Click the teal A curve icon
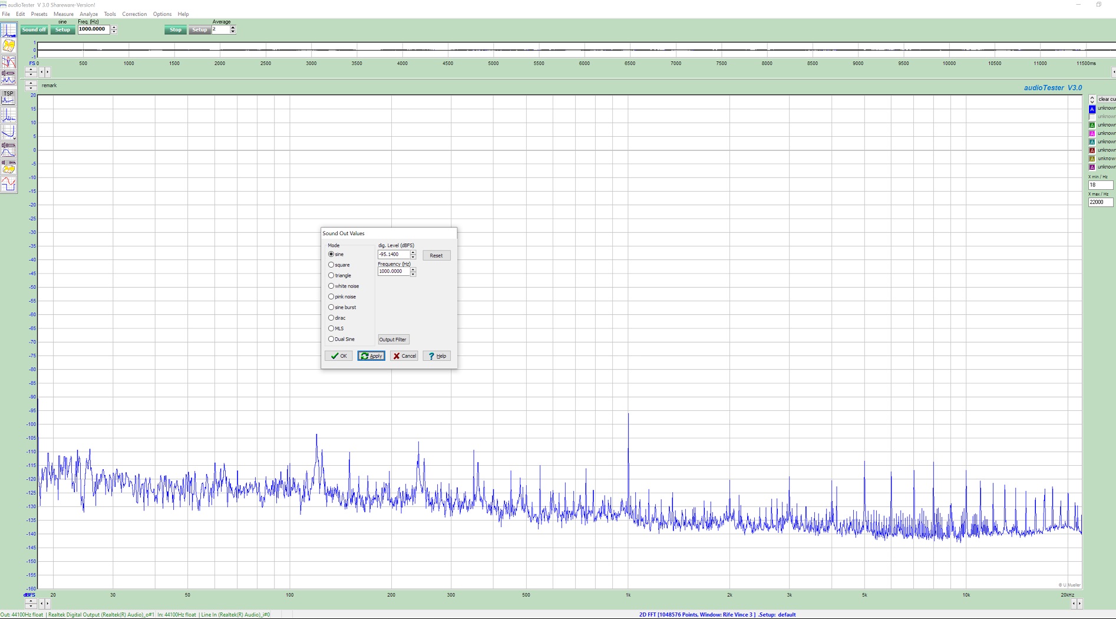1116x619 pixels. pos(1092,141)
